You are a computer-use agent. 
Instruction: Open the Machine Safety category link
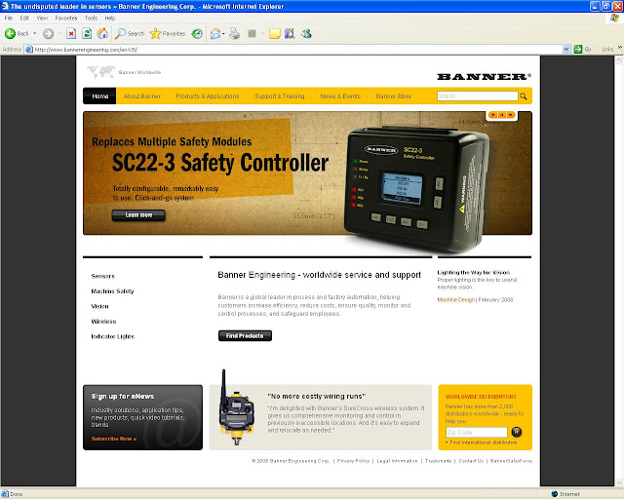[113, 290]
